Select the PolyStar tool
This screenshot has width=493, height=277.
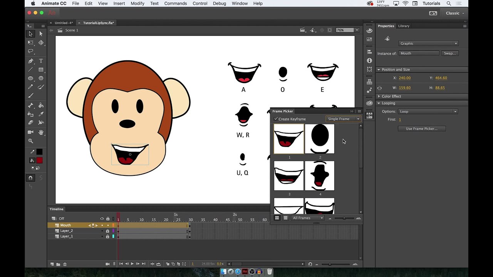[41, 78]
